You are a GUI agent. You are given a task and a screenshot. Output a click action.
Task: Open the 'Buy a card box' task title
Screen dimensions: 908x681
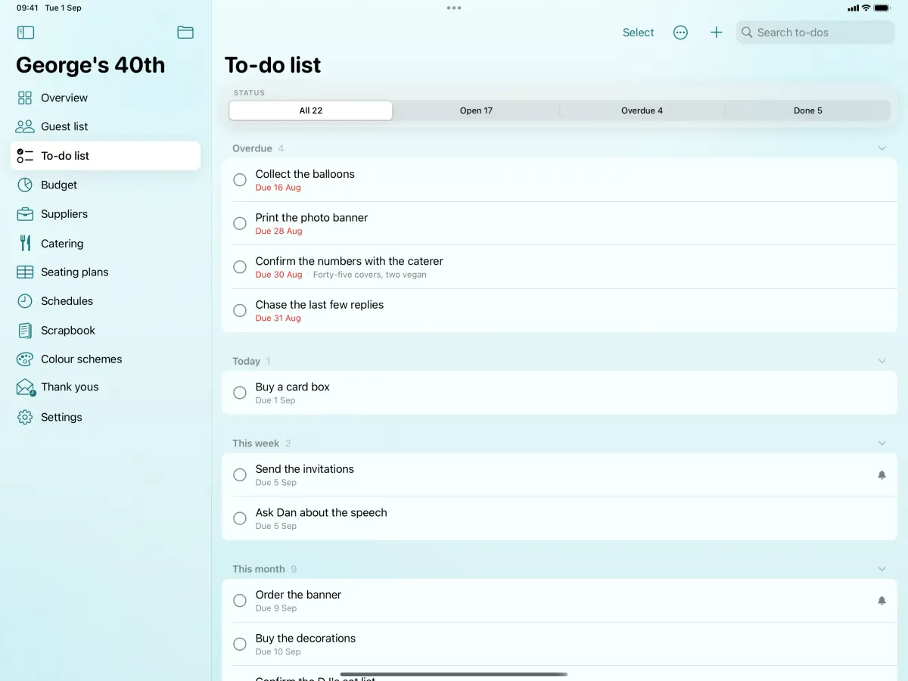click(x=292, y=387)
